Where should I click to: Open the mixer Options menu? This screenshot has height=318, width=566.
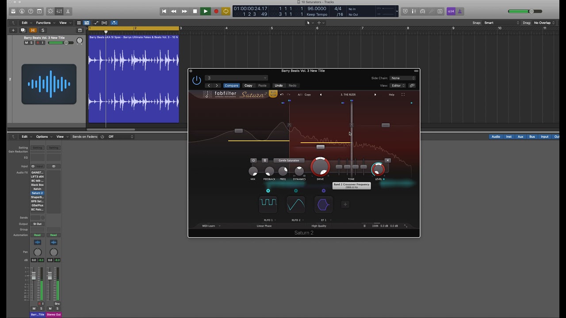[x=43, y=137]
